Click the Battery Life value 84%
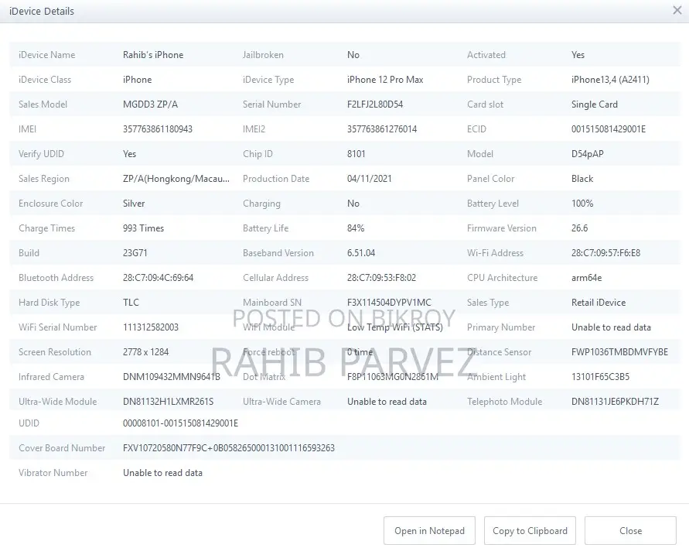The width and height of the screenshot is (689, 548). (356, 228)
